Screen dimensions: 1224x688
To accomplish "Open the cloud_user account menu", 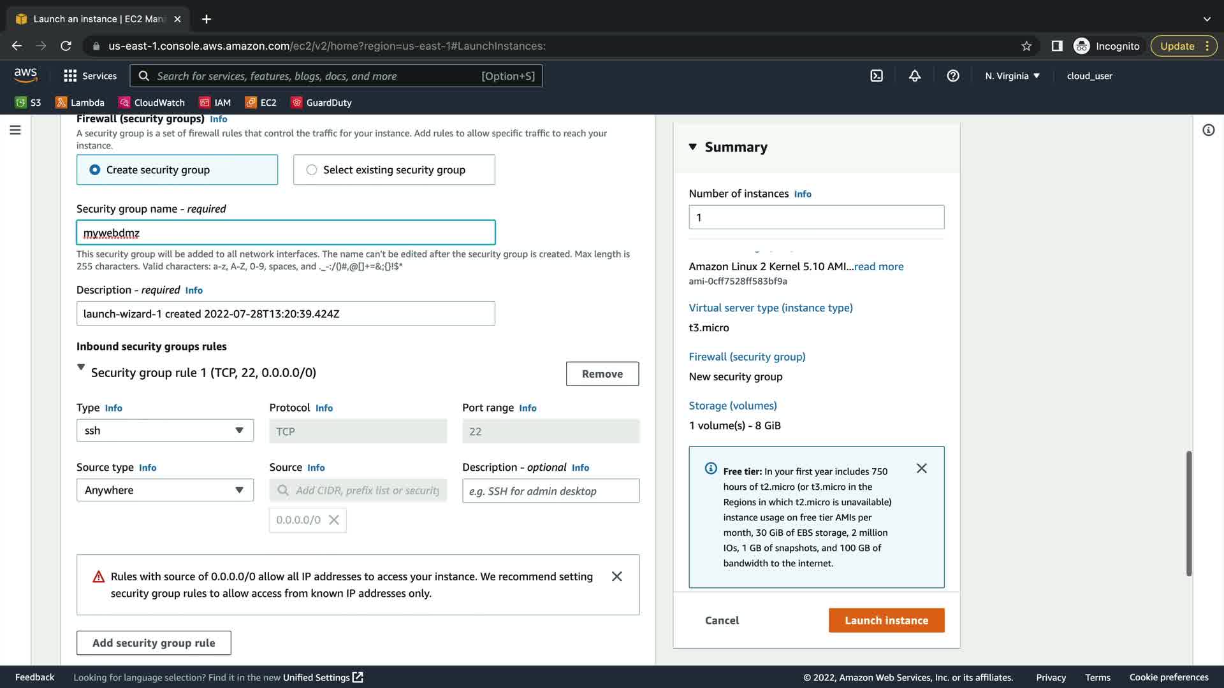I will (1089, 76).
